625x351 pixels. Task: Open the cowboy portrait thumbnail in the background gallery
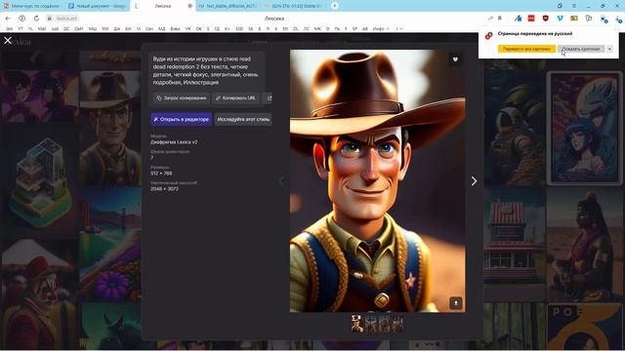coord(110,129)
